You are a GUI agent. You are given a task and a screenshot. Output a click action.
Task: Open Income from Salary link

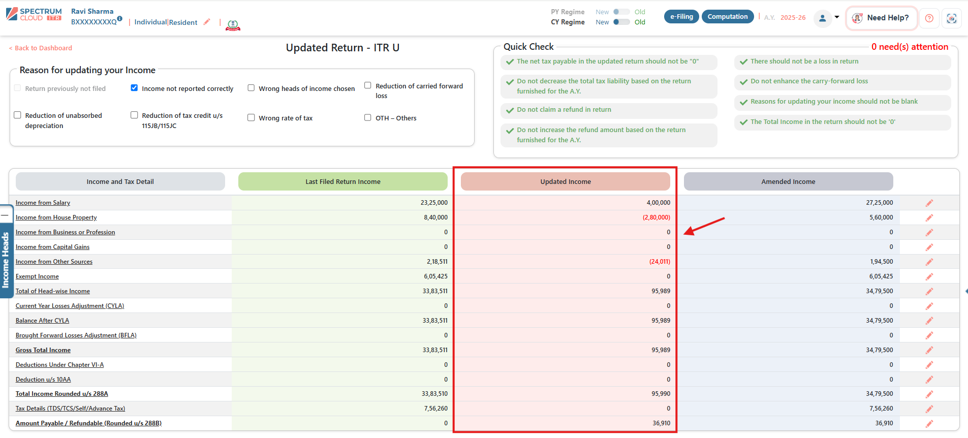pyautogui.click(x=43, y=203)
